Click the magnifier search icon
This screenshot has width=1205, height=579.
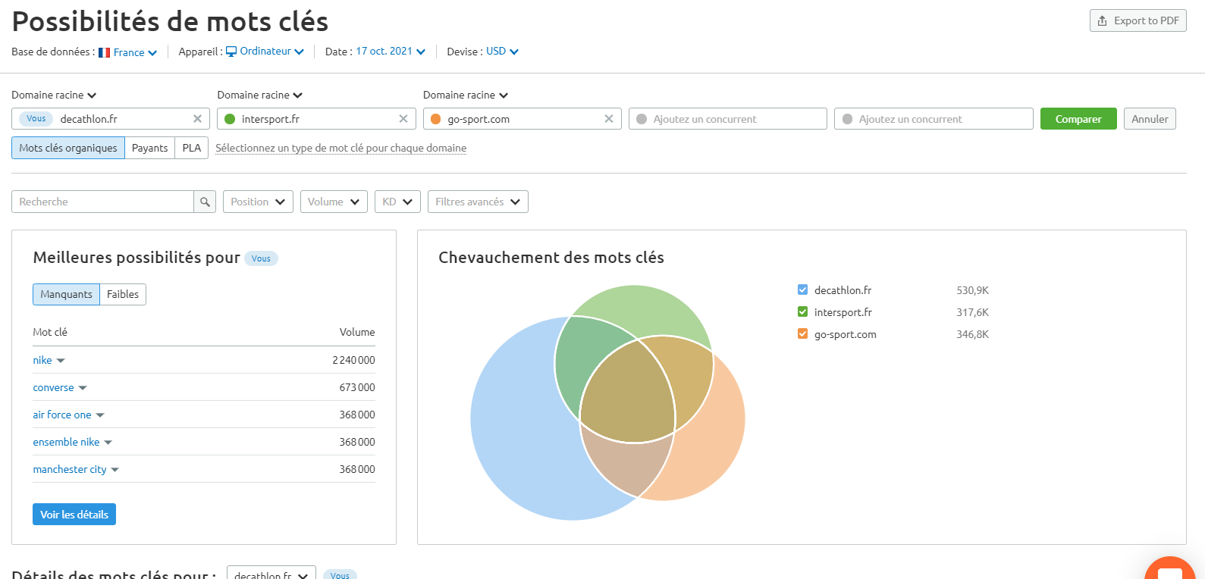[205, 202]
